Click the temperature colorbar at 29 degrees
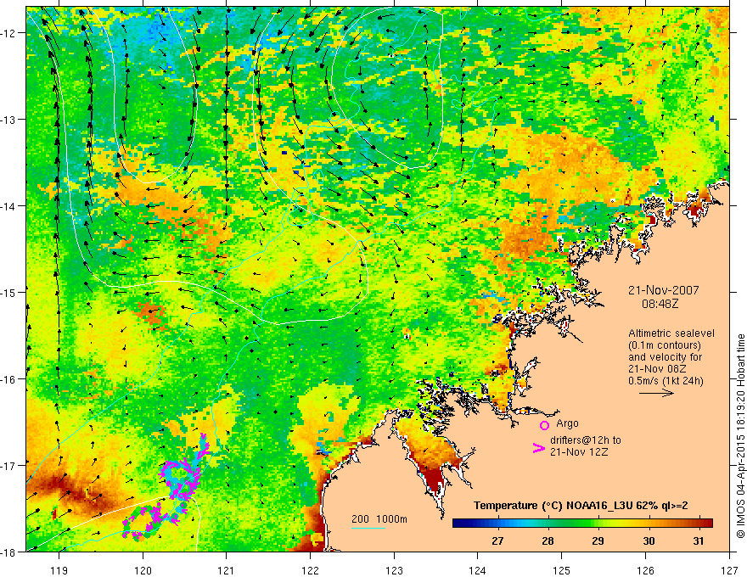The width and height of the screenshot is (747, 577). (598, 523)
